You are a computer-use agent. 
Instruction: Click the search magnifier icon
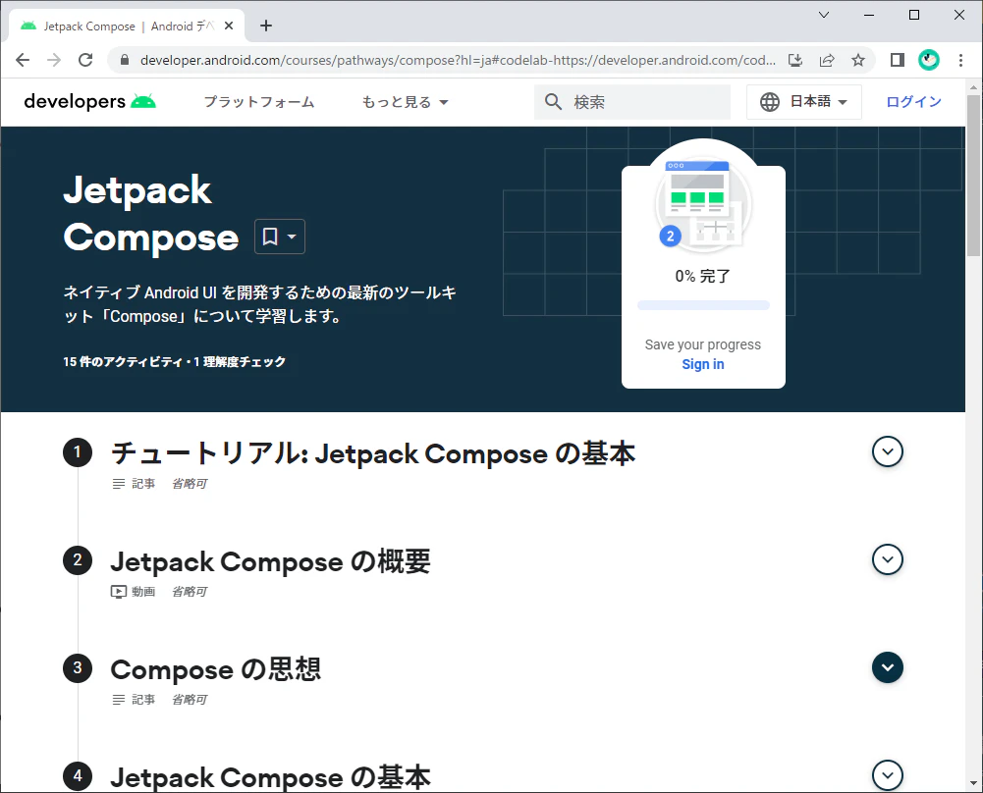coord(553,101)
